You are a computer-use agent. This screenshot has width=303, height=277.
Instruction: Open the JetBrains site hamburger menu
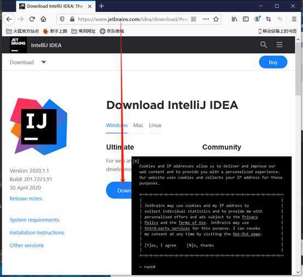[x=279, y=45]
